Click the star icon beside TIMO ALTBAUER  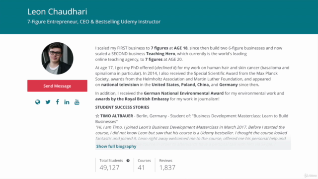coord(97,116)
